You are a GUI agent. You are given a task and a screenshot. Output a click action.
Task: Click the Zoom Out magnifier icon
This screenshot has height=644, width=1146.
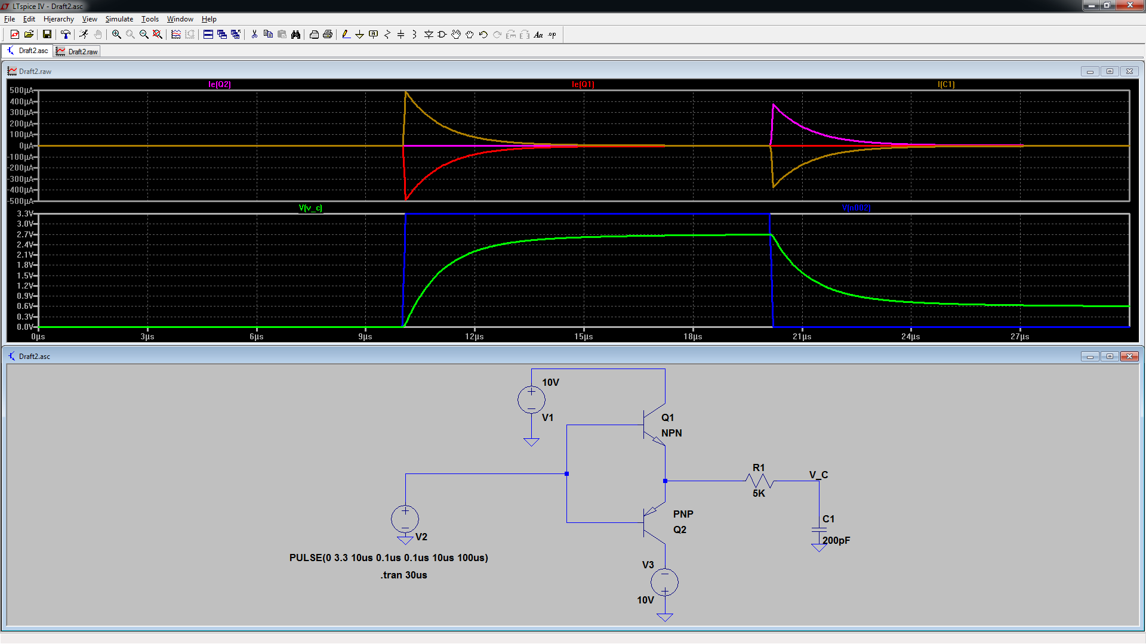click(144, 35)
